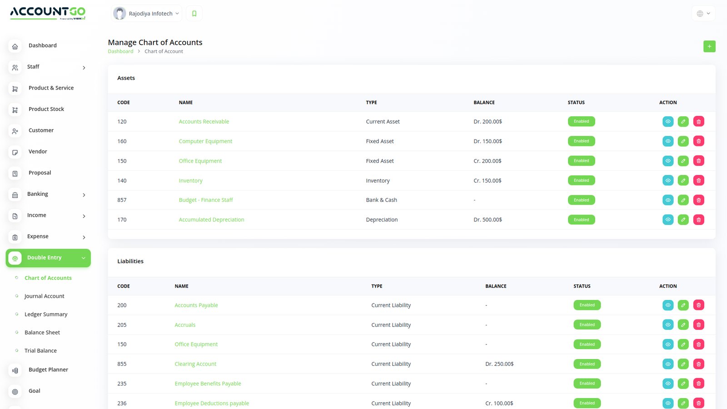Expand the Banking sidebar menu
Viewport: 727px width, 409px height.
tap(48, 195)
